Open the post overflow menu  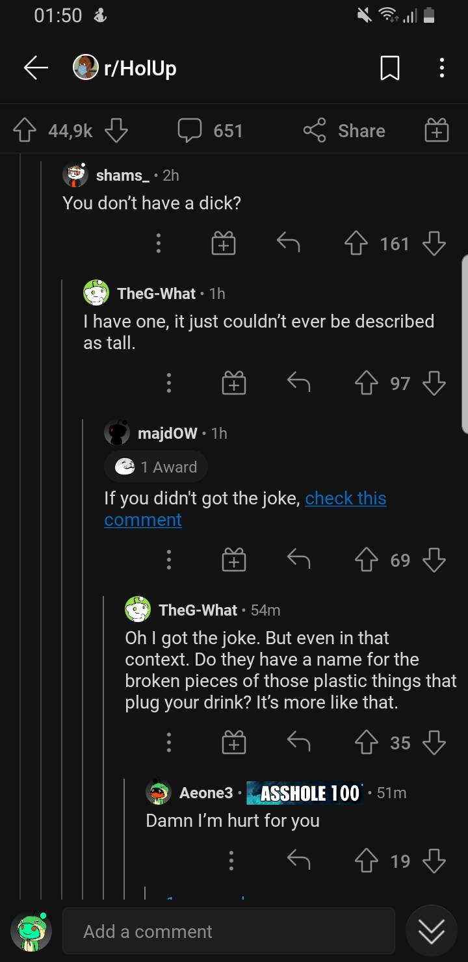(x=442, y=68)
